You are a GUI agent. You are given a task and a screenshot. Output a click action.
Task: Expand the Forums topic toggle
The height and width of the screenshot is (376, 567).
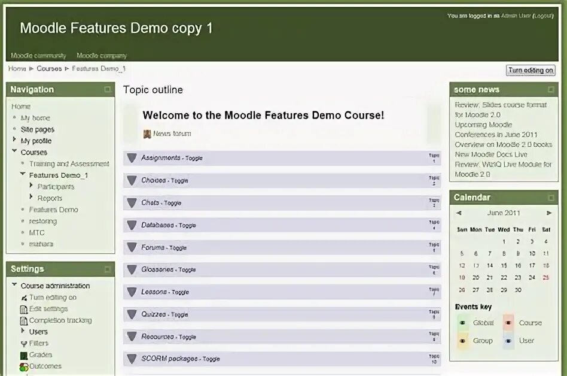click(x=132, y=247)
